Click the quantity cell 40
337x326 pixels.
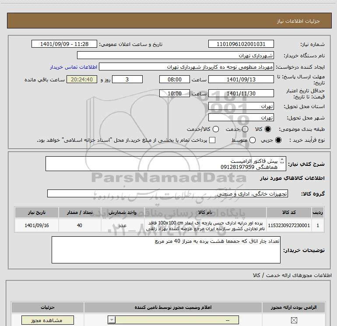[80, 225]
